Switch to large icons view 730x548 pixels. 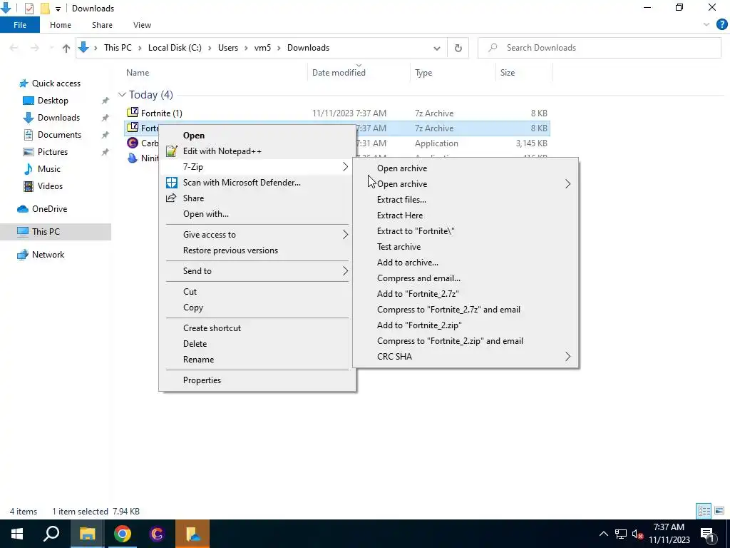(x=719, y=511)
